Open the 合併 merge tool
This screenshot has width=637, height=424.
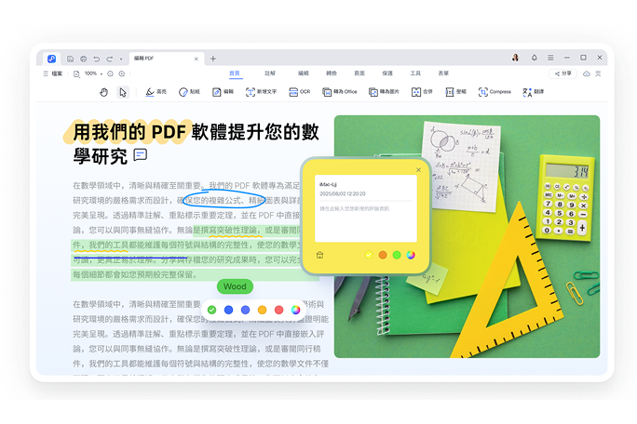pos(422,92)
